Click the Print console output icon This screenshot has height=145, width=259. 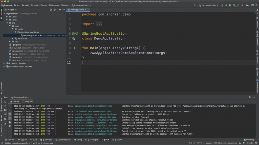click(10, 123)
